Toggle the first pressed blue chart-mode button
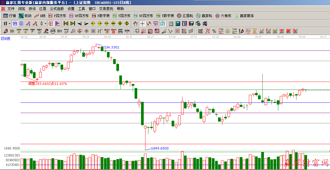This screenshot has width=330, height=170. pos(14,23)
